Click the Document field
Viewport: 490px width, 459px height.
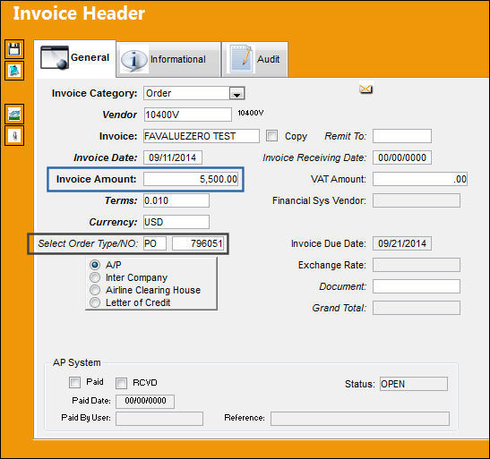(417, 286)
